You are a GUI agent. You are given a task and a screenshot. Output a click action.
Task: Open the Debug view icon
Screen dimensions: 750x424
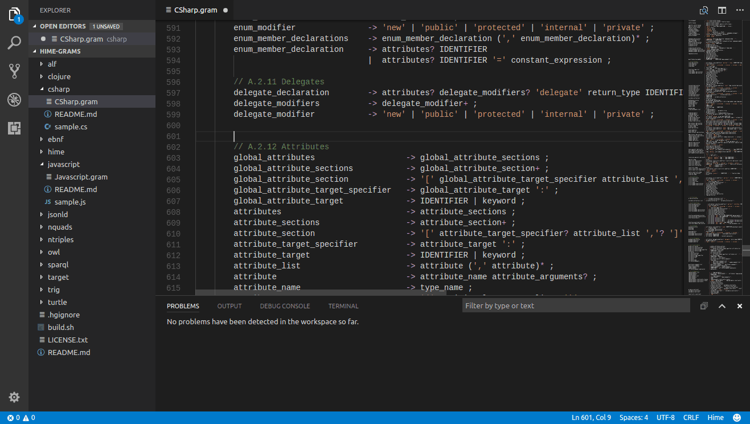click(14, 100)
